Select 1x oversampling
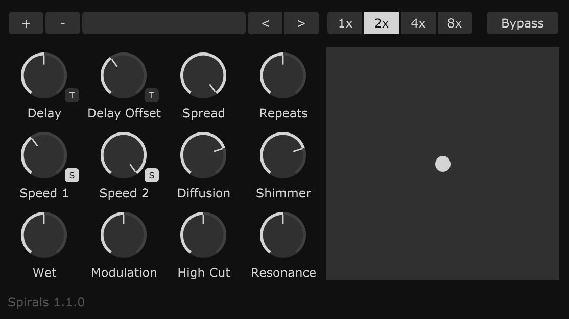This screenshot has height=319, width=569. (345, 23)
